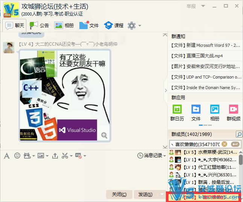Open notice 直播三国大战.mp4
The height and width of the screenshot is (202, 243).
[205, 56]
